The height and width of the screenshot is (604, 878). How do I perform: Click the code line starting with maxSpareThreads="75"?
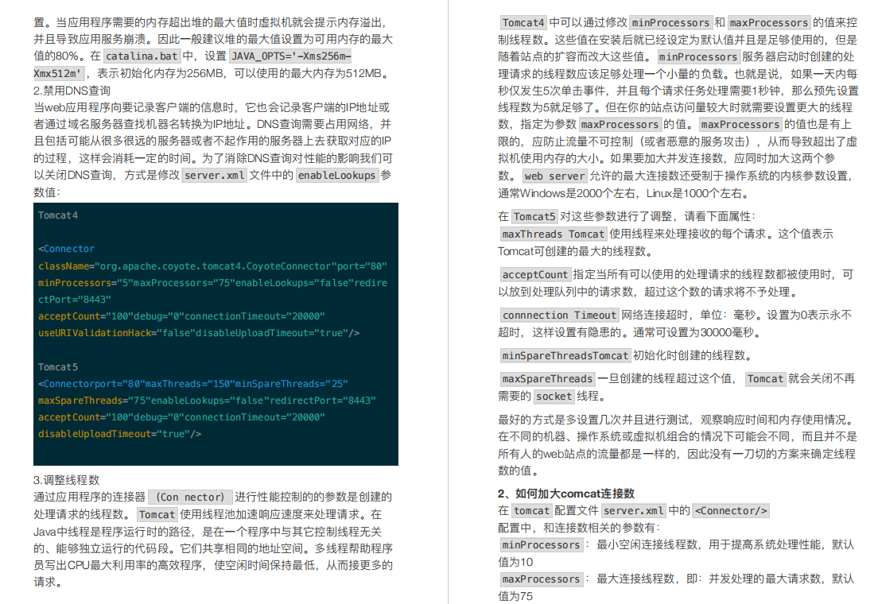(208, 401)
